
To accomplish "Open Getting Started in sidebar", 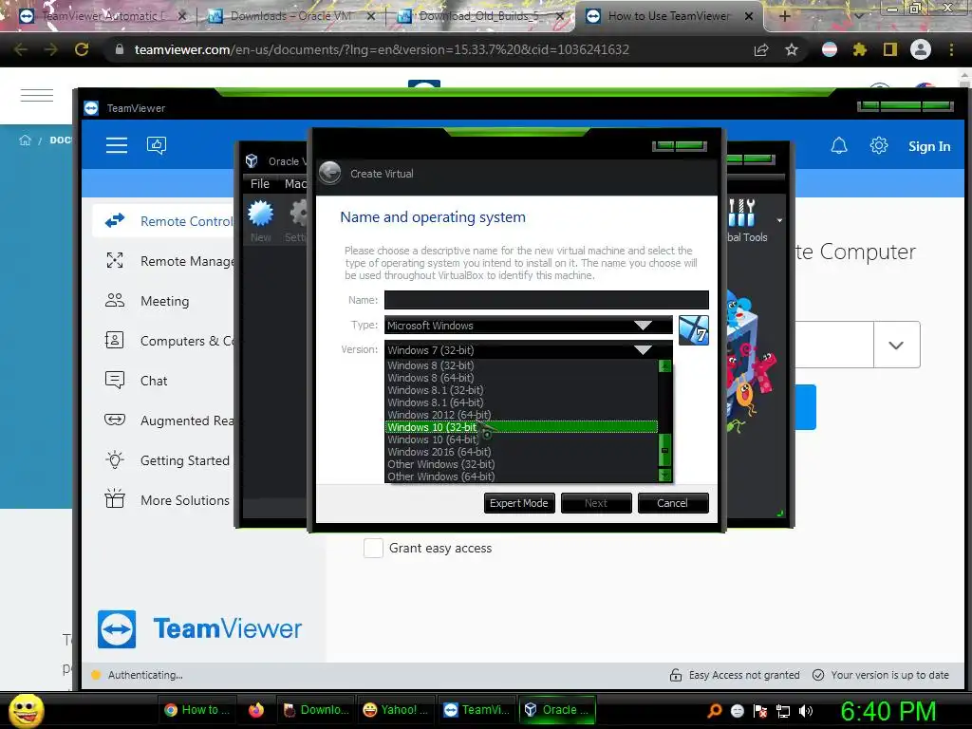I will [x=164, y=460].
